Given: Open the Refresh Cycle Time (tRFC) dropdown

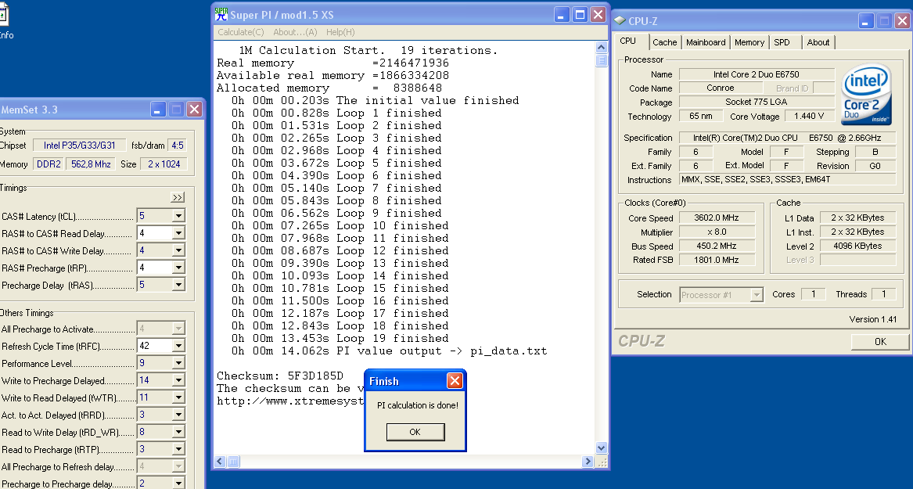Looking at the screenshot, I should point(178,346).
